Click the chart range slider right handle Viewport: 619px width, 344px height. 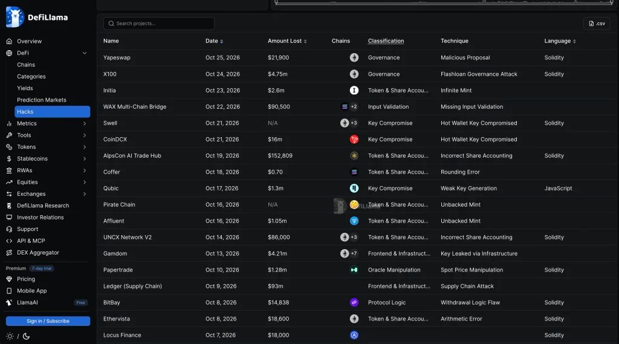coord(612,2)
